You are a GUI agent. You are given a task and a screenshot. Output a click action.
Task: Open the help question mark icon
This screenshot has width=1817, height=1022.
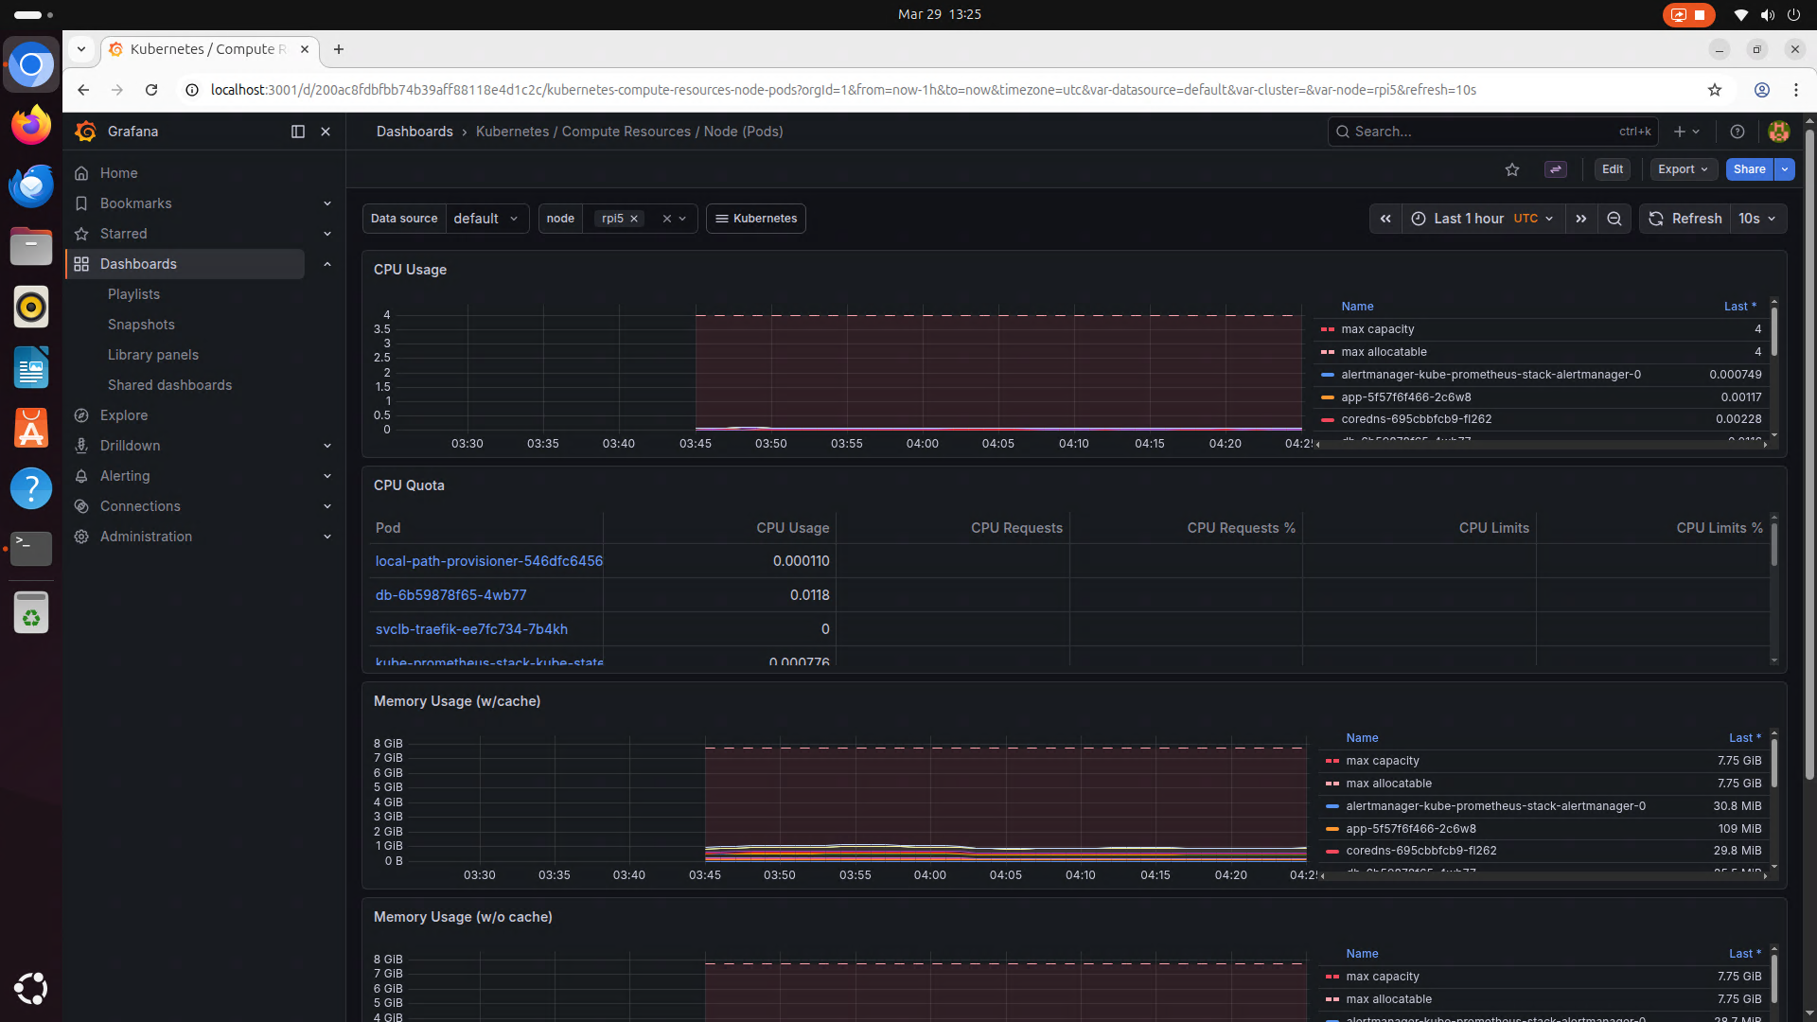[1738, 132]
